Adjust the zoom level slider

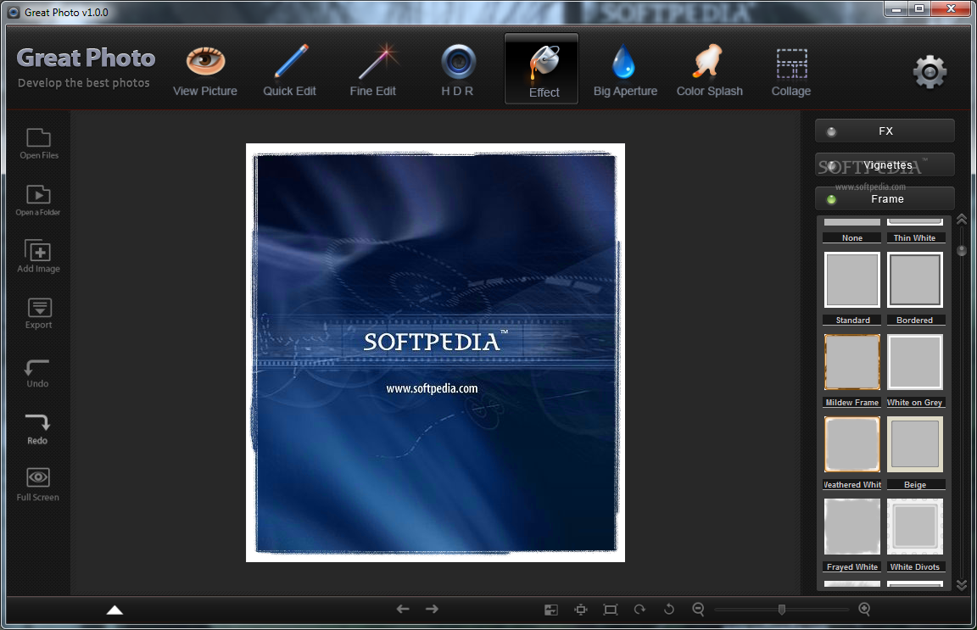point(781,610)
